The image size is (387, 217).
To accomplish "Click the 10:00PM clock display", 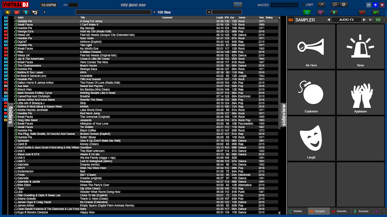I will (48, 5).
